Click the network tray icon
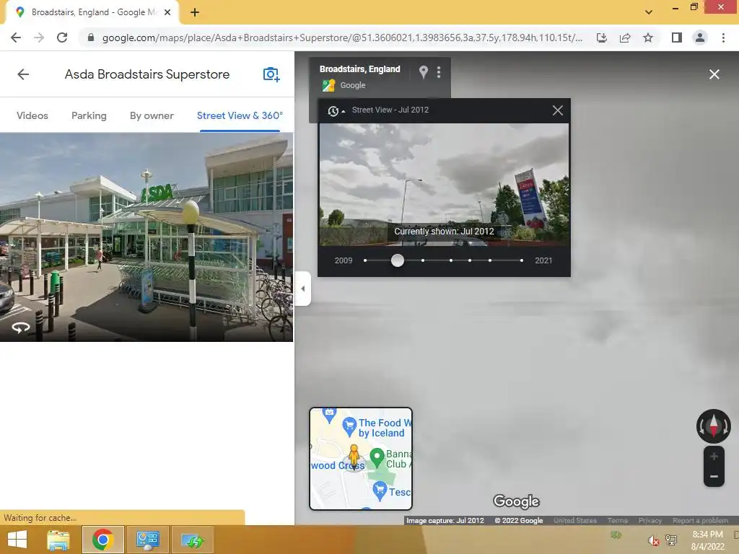The width and height of the screenshot is (739, 554). point(671,540)
